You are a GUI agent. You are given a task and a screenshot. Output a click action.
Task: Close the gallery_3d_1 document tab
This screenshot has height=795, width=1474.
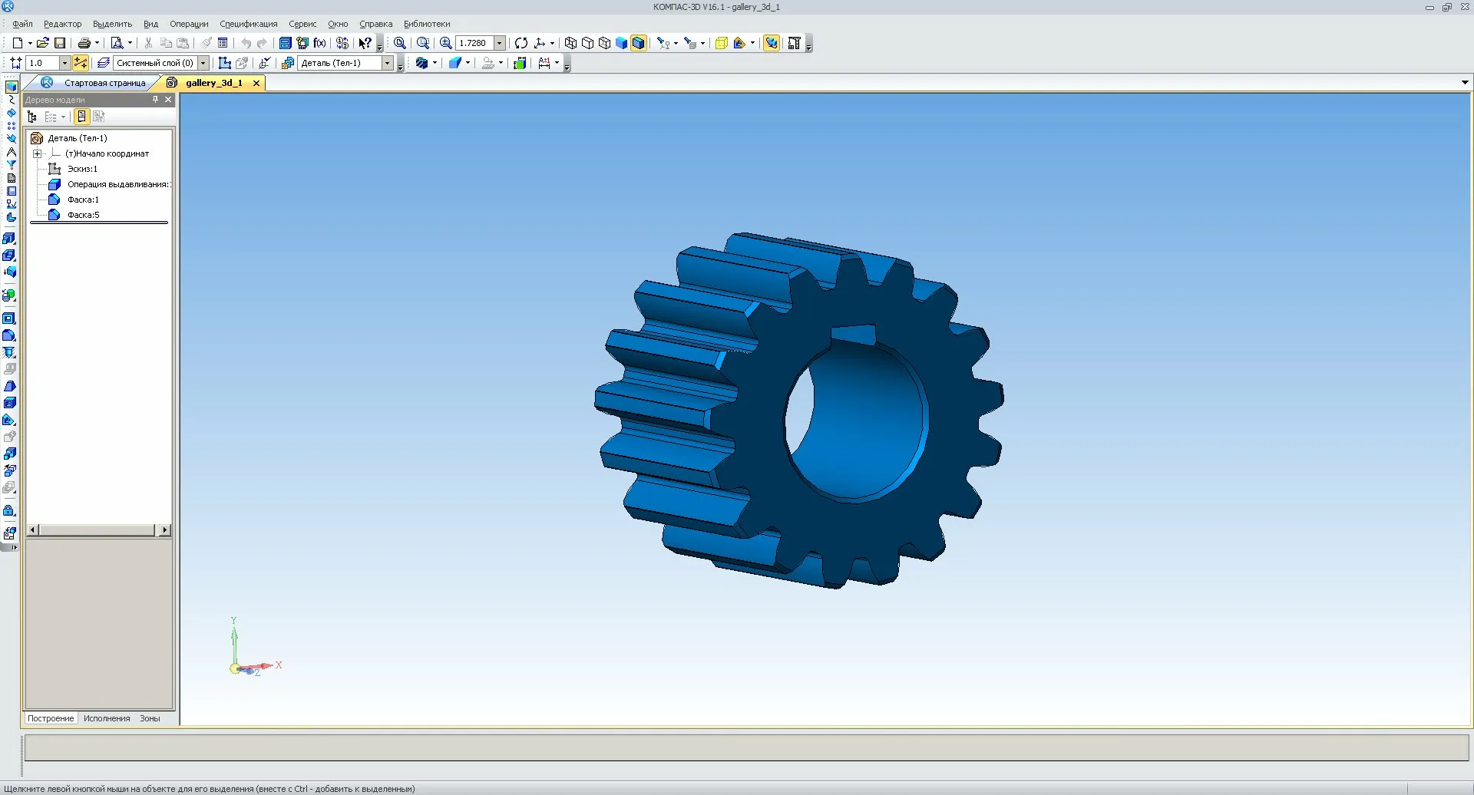256,83
